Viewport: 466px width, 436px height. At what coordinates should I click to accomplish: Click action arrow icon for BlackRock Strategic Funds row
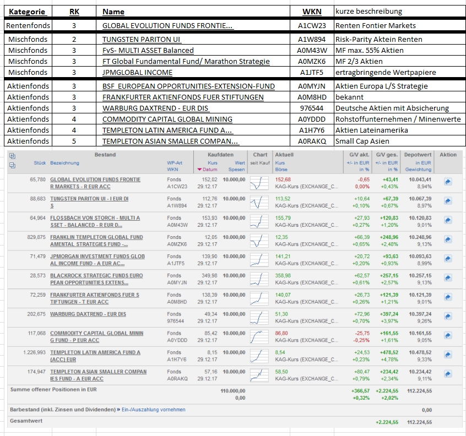[x=448, y=278]
